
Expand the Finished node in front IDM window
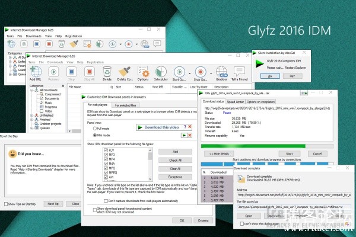[x=32, y=120]
